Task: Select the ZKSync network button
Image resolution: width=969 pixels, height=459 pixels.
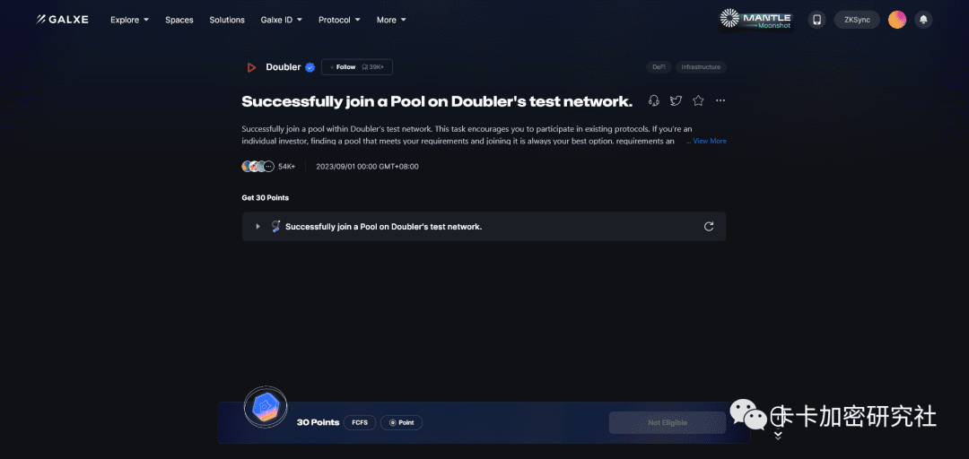Action: (857, 20)
